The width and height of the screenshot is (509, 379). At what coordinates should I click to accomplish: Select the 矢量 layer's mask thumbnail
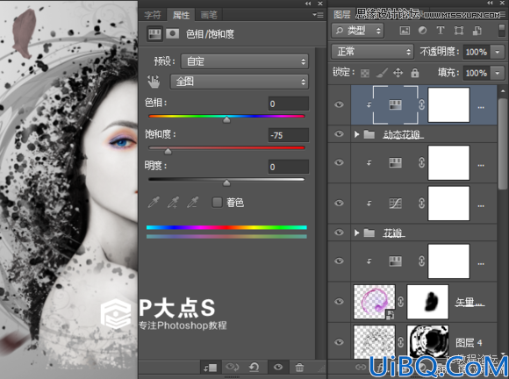428,302
